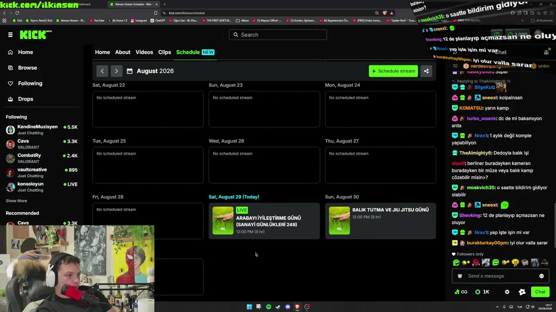Open Spotify from the taskbar

268,307
